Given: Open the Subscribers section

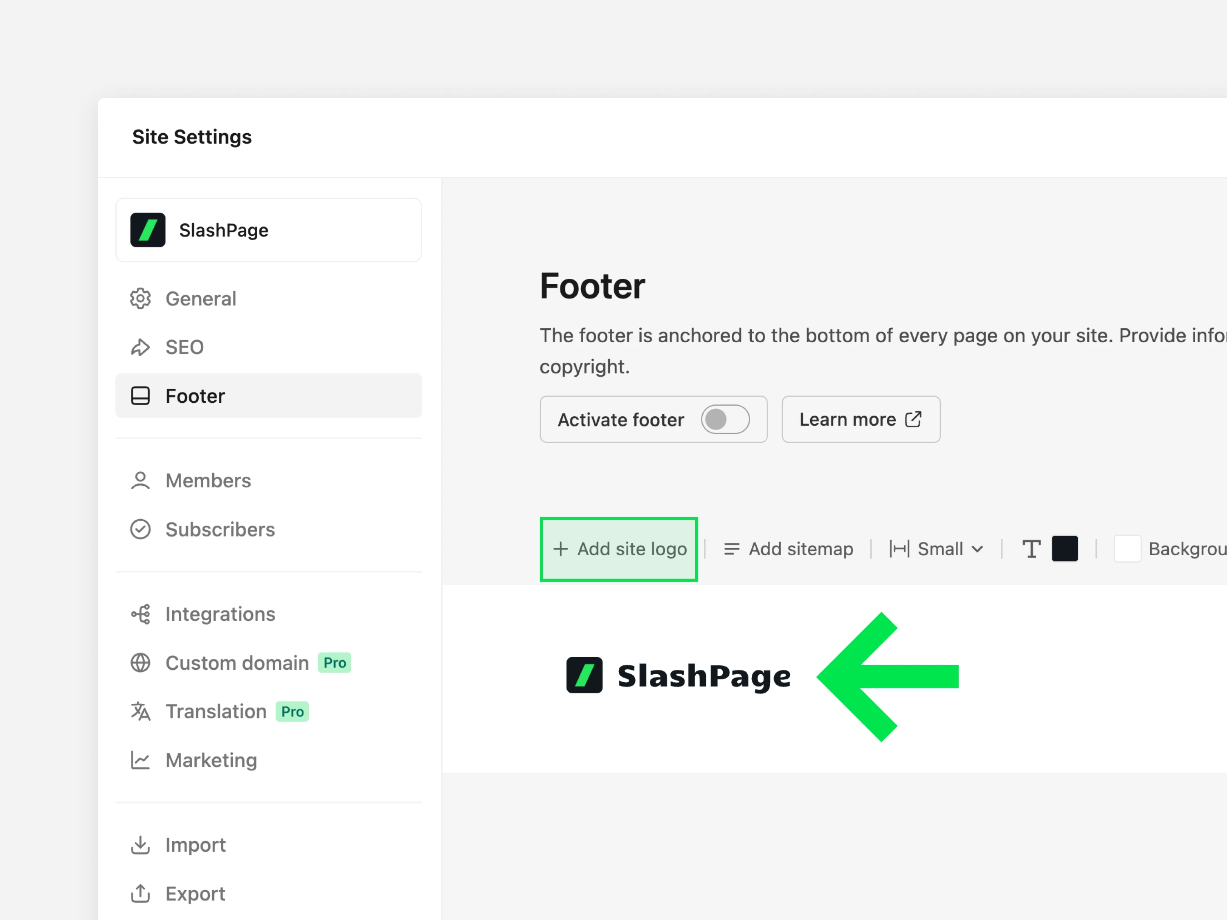Looking at the screenshot, I should point(268,529).
